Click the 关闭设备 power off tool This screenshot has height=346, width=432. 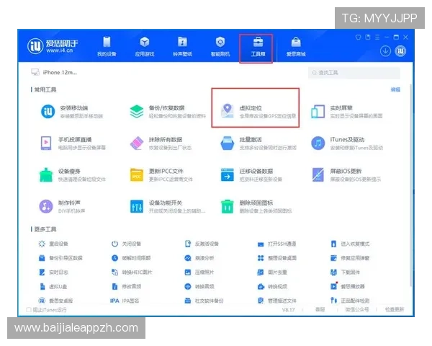pyautogui.click(x=126, y=244)
